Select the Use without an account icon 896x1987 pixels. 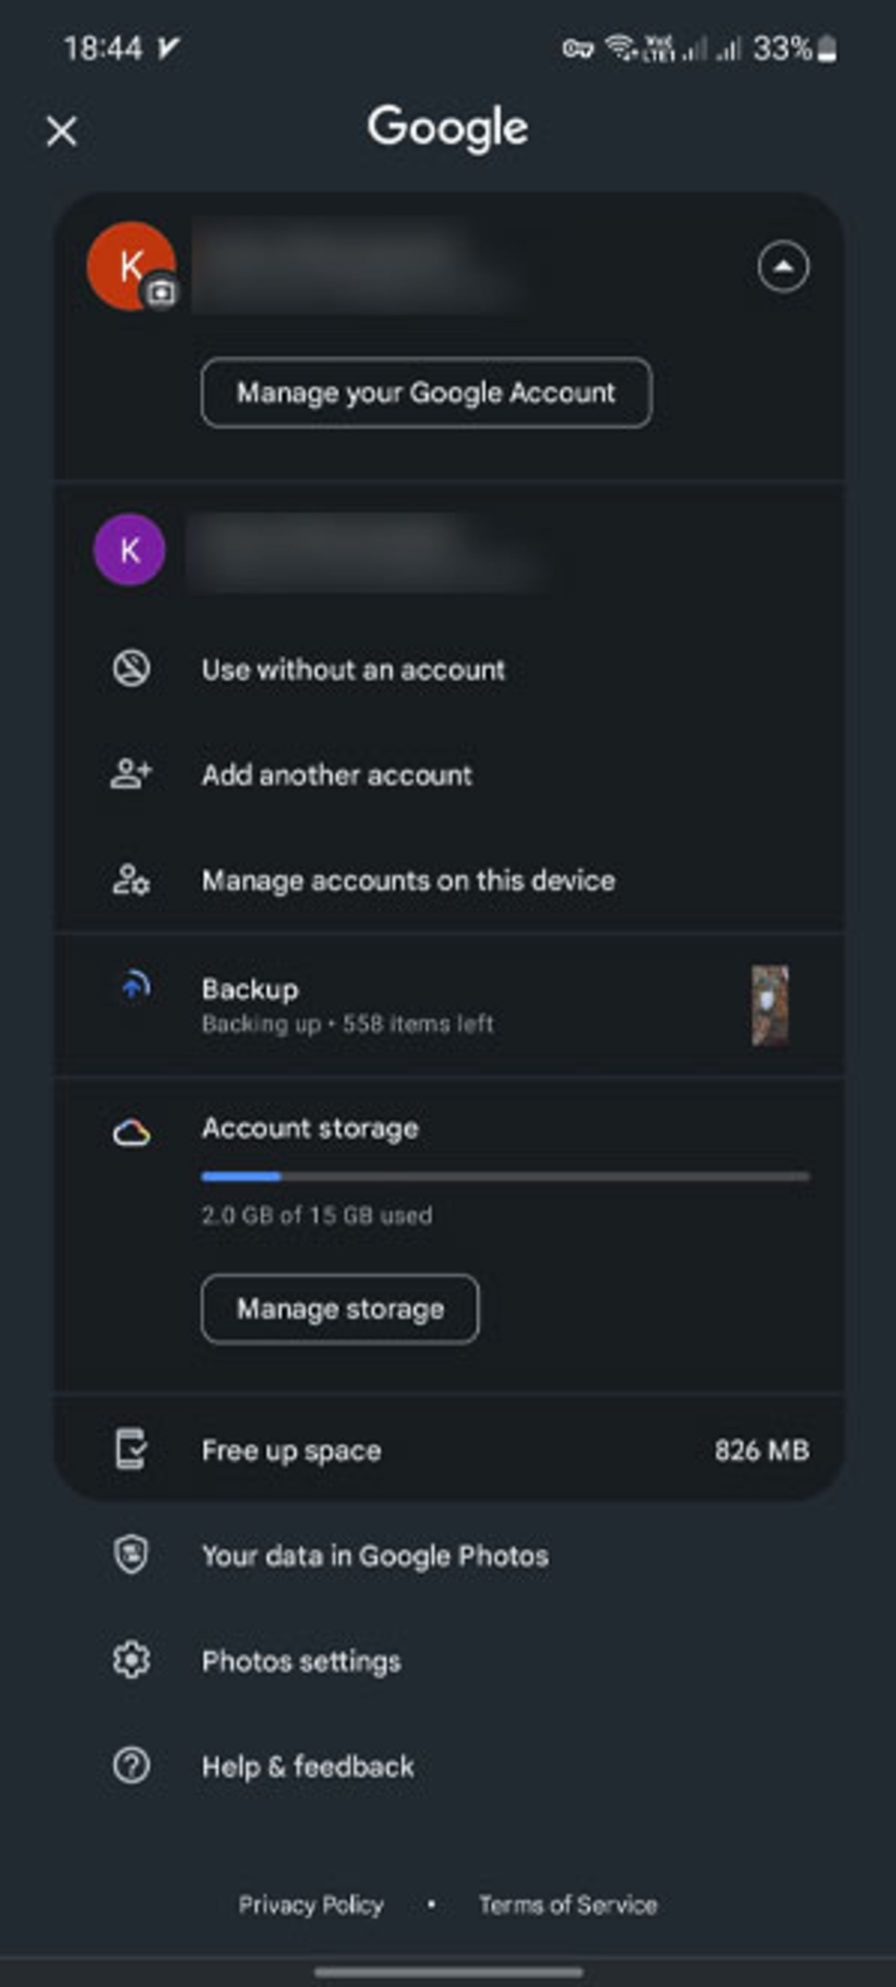click(x=132, y=669)
